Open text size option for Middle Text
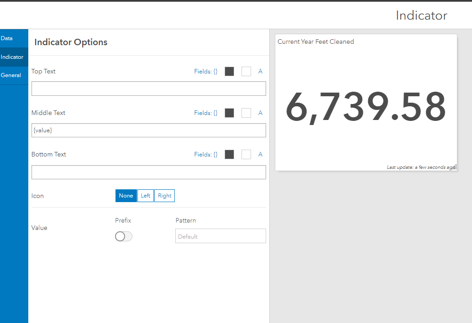 pos(261,113)
